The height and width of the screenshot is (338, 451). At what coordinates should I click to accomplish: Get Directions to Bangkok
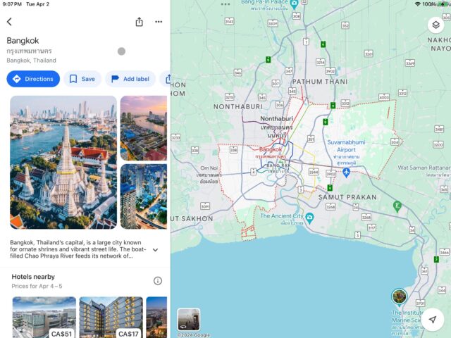click(33, 79)
